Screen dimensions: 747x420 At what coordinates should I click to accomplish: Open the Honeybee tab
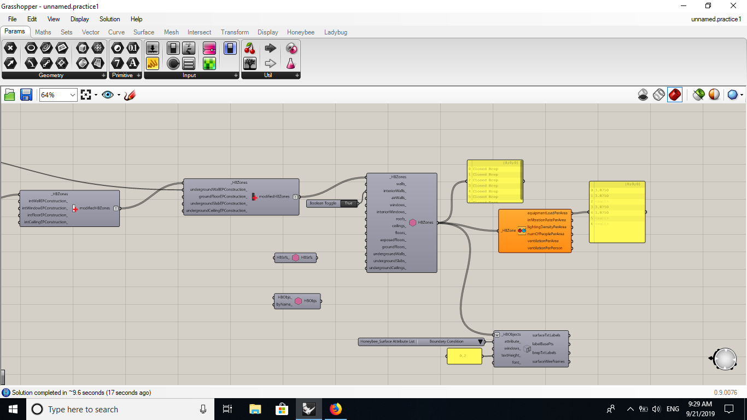tap(301, 32)
